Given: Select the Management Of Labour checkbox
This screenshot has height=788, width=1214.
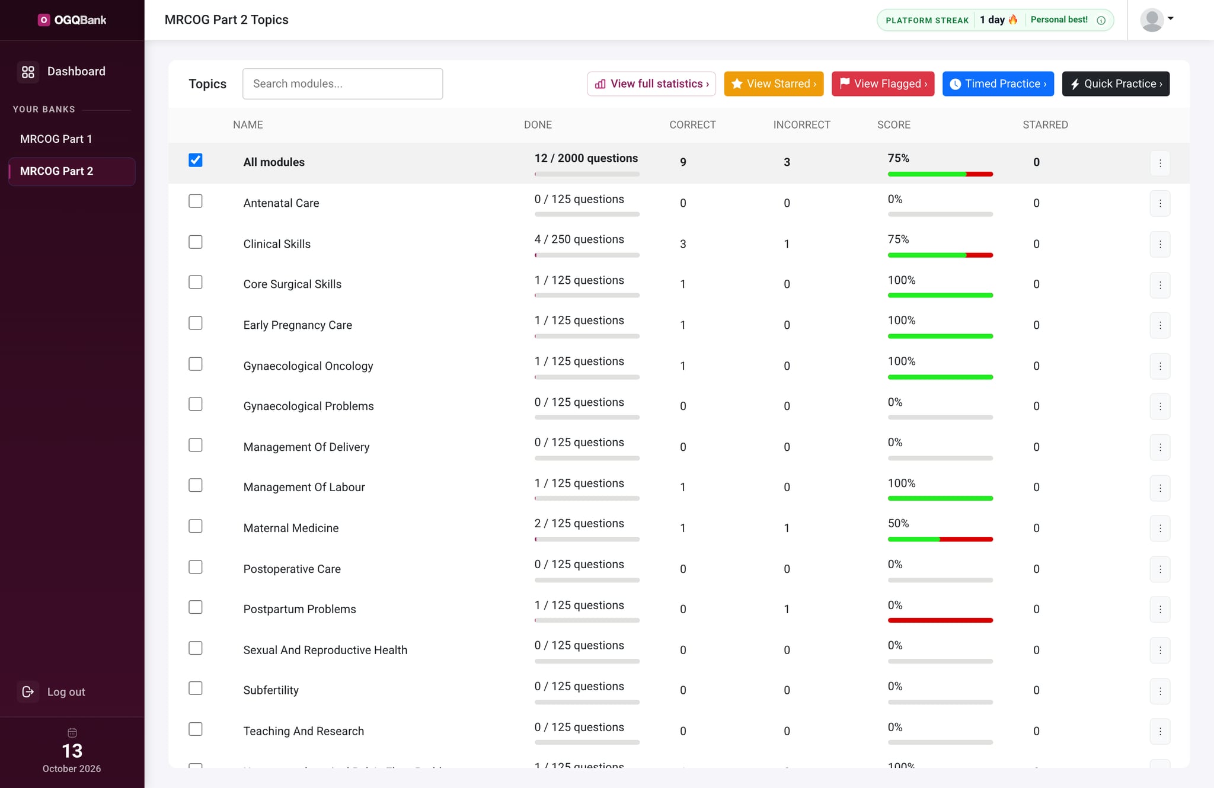Looking at the screenshot, I should pyautogui.click(x=196, y=485).
